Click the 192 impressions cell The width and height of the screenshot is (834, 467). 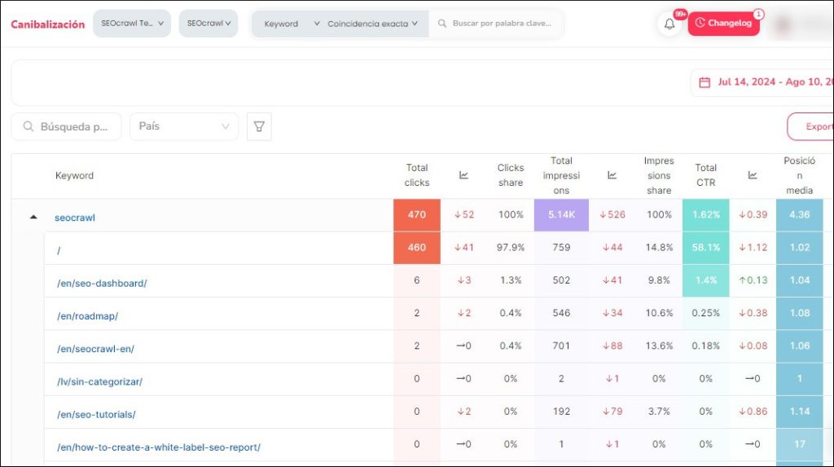pyautogui.click(x=561, y=411)
